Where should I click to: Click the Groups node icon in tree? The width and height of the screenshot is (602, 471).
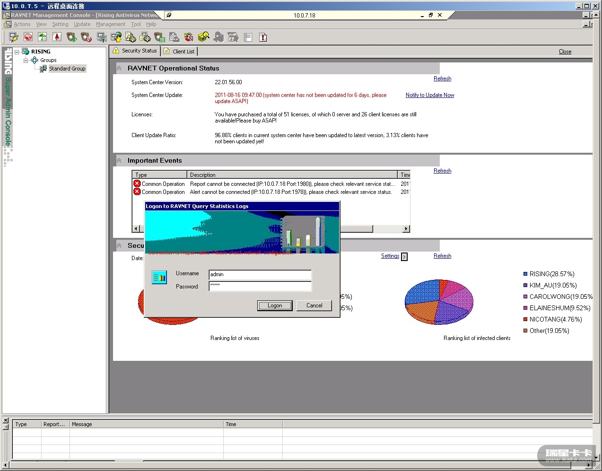point(35,60)
